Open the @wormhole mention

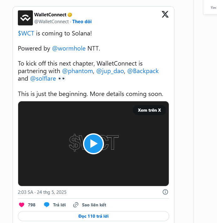(x=69, y=49)
